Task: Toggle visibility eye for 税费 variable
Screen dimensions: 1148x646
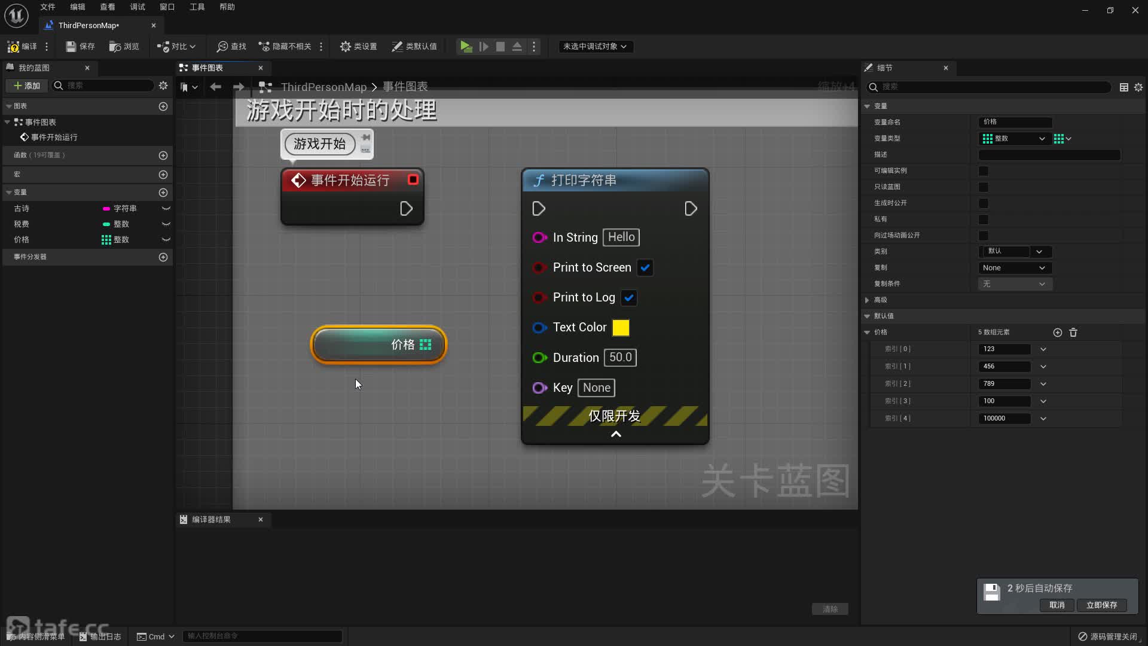Action: point(166,224)
